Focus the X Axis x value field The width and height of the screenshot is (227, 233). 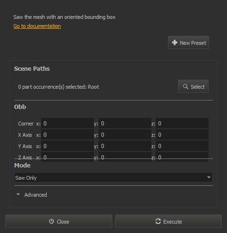(x=67, y=135)
